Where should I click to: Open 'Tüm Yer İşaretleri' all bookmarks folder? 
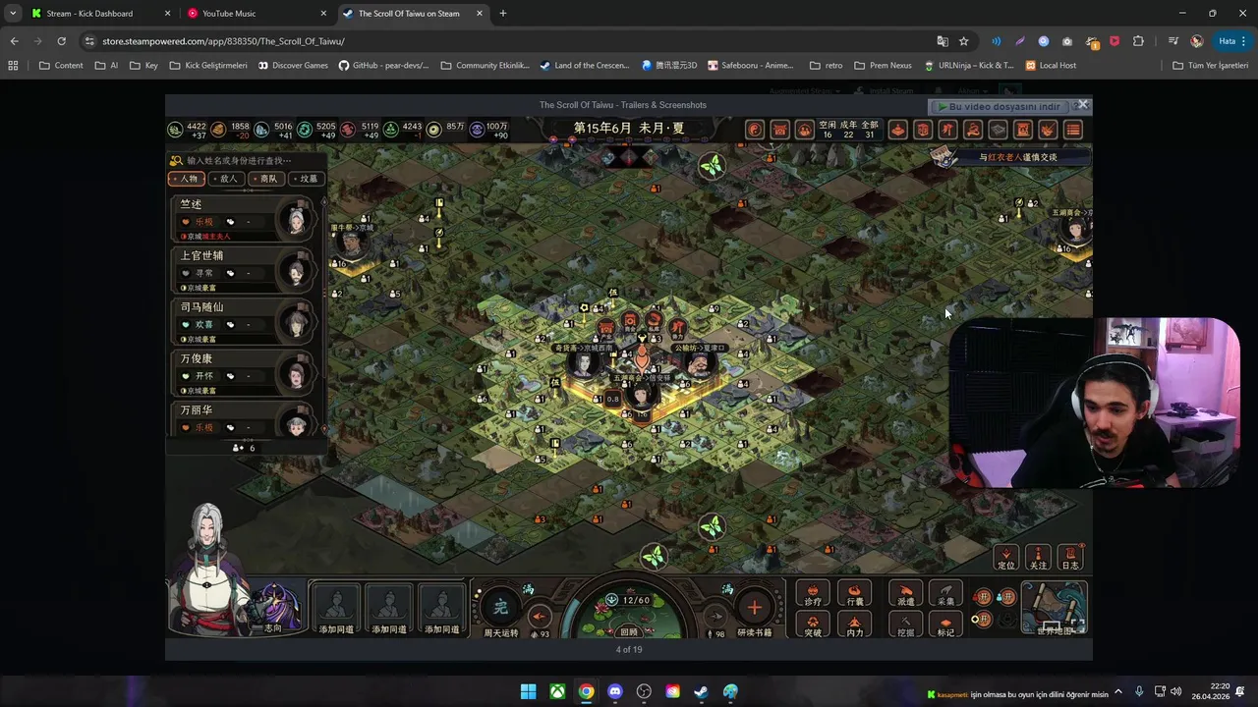tap(1210, 66)
